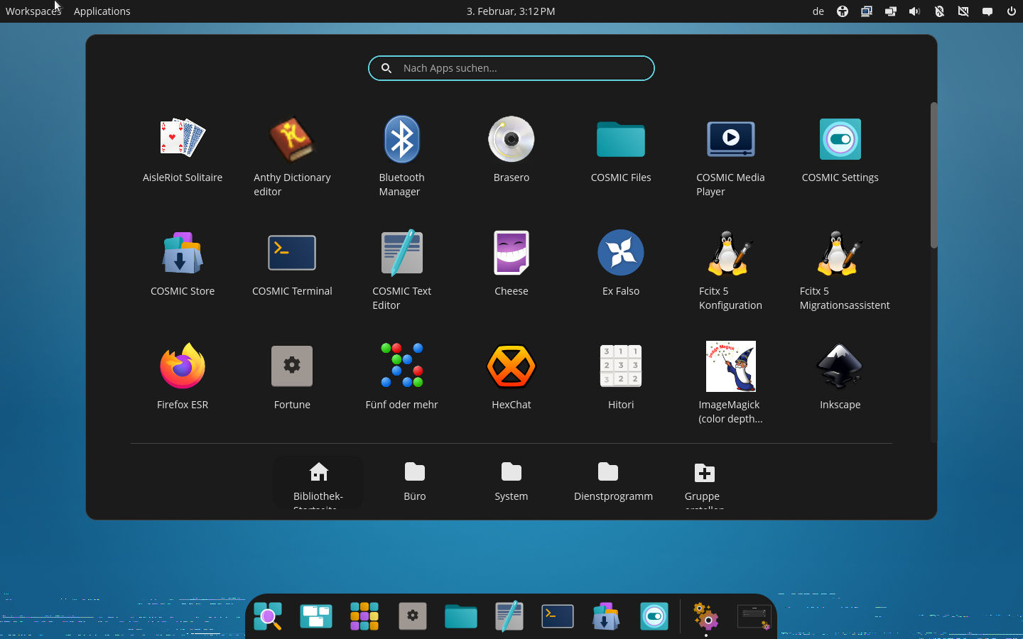Image resolution: width=1023 pixels, height=639 pixels.
Task: Click the Workspaces button in the top panel
Action: 33,11
